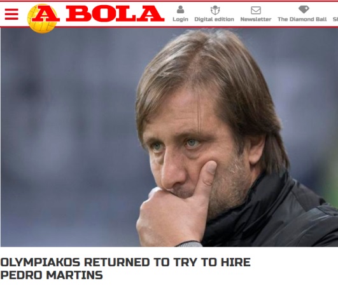Select the Digital edition text label
Screen dimensions: 338x286
(215, 19)
